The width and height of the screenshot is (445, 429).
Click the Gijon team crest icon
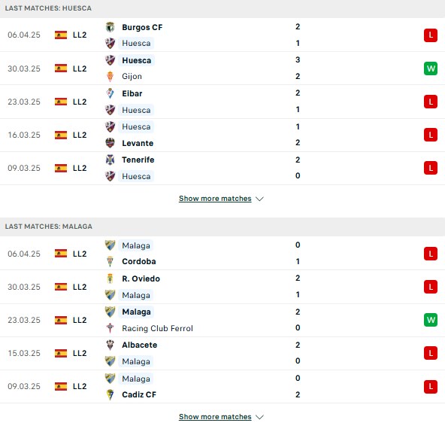coord(110,77)
